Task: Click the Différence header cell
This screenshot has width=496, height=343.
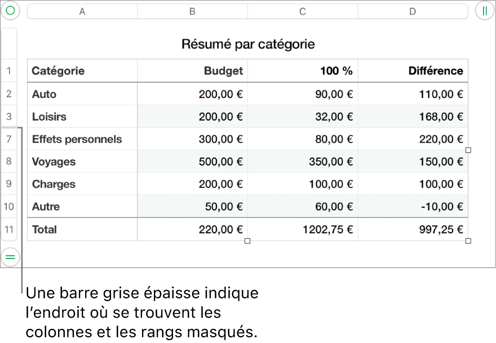Action: point(413,71)
